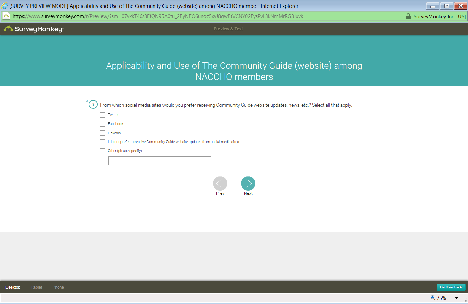Screen dimensions: 468x304
Task: Click the zoom magnifier icon in status bar
Action: pos(433,298)
